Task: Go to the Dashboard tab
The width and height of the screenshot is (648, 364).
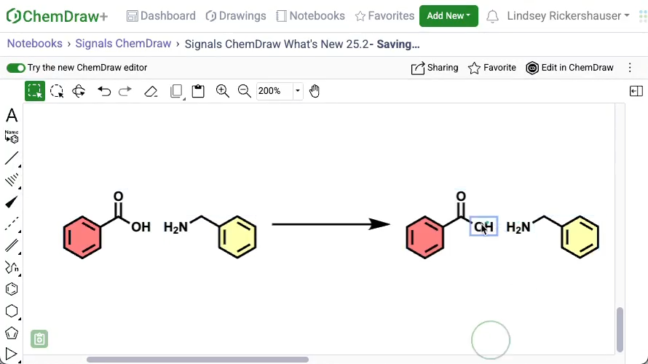Action: (x=161, y=16)
